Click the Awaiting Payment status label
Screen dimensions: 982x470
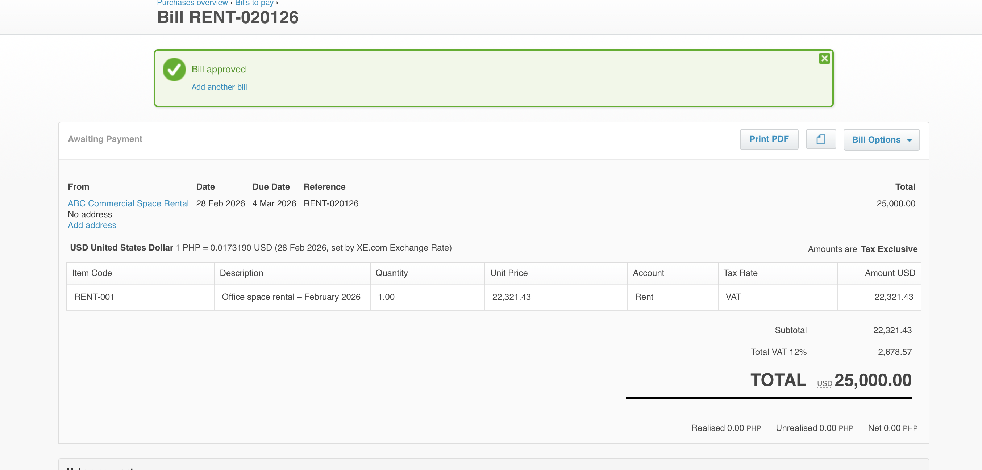[x=105, y=139]
